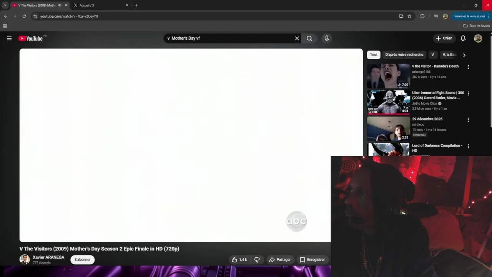Screen dimensions: 492x277
Task: Run search with the magnifier button
Action: 309,38
